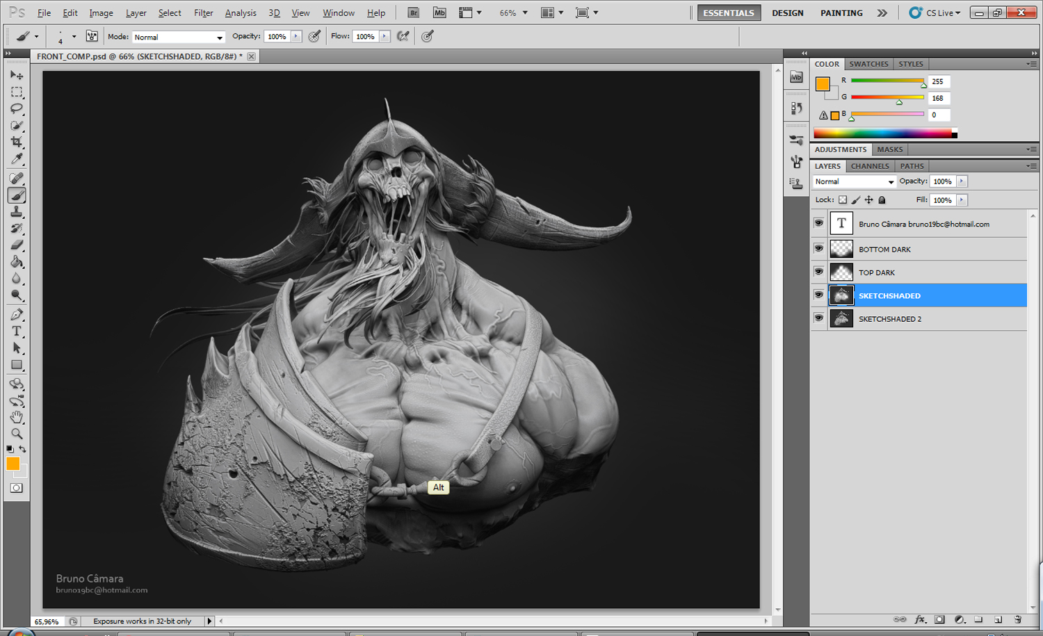Image resolution: width=1043 pixels, height=636 pixels.
Task: Open the layer Opacity slider arrow
Action: (962, 181)
